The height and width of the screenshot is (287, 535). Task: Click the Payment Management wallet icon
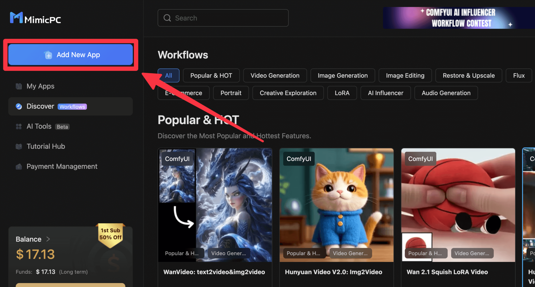[x=19, y=166]
